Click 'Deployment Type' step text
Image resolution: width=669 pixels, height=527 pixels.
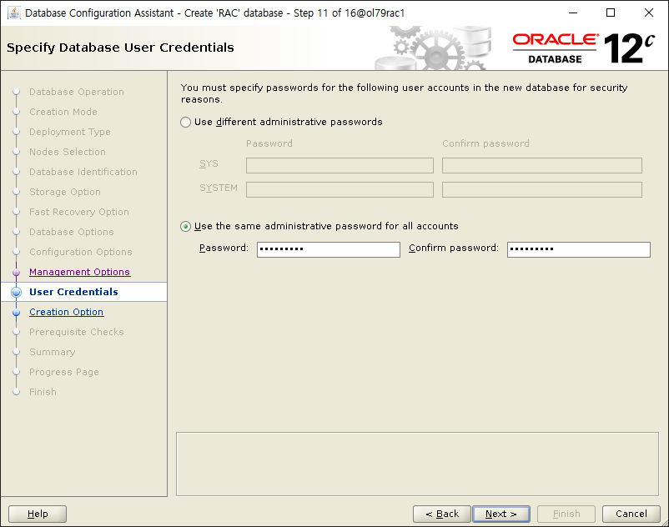pos(69,133)
